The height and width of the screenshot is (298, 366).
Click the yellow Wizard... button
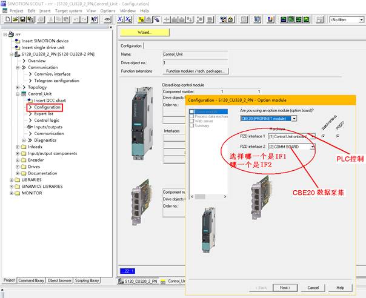pyautogui.click(x=144, y=31)
